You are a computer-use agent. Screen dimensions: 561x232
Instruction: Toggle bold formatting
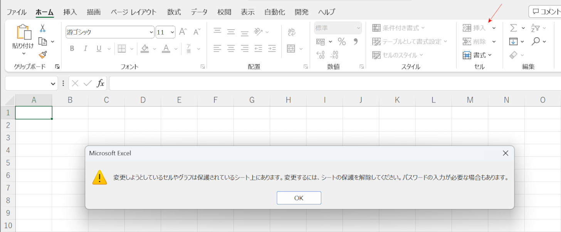pyautogui.click(x=72, y=49)
